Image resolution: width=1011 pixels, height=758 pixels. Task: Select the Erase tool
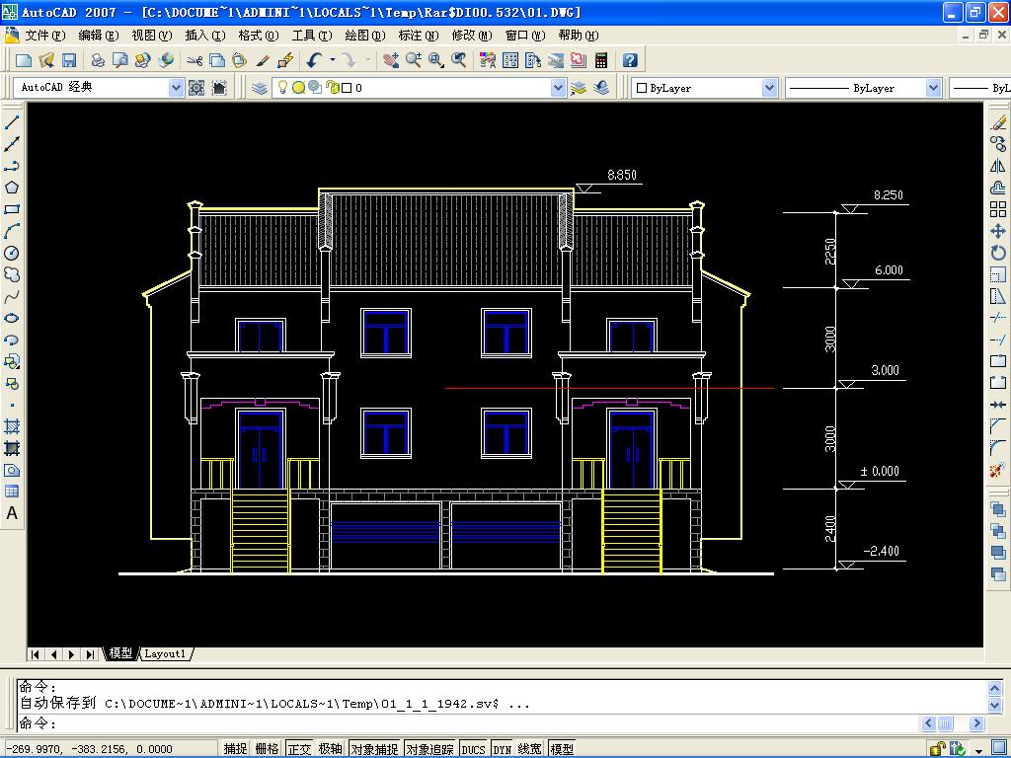tap(998, 121)
